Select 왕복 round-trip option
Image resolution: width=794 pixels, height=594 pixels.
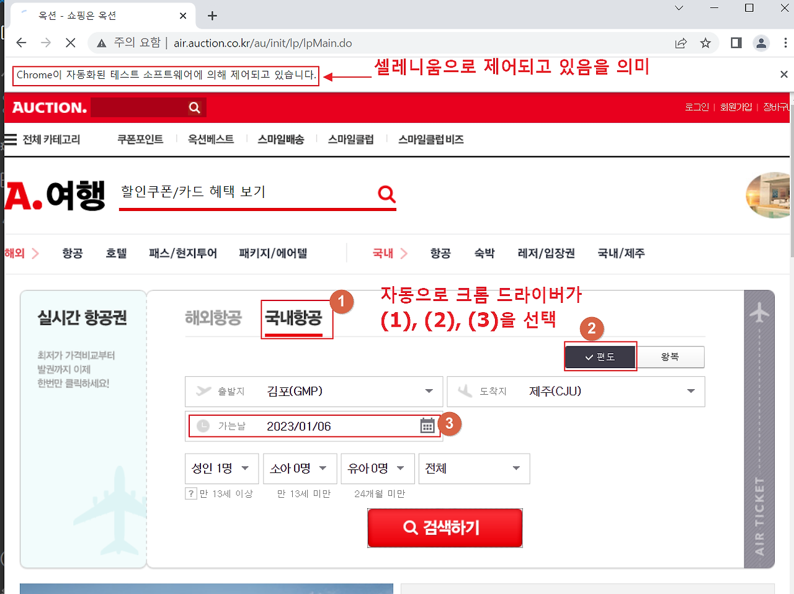click(x=670, y=357)
